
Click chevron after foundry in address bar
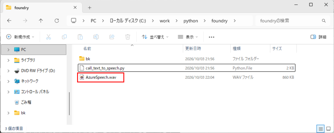point(235,21)
